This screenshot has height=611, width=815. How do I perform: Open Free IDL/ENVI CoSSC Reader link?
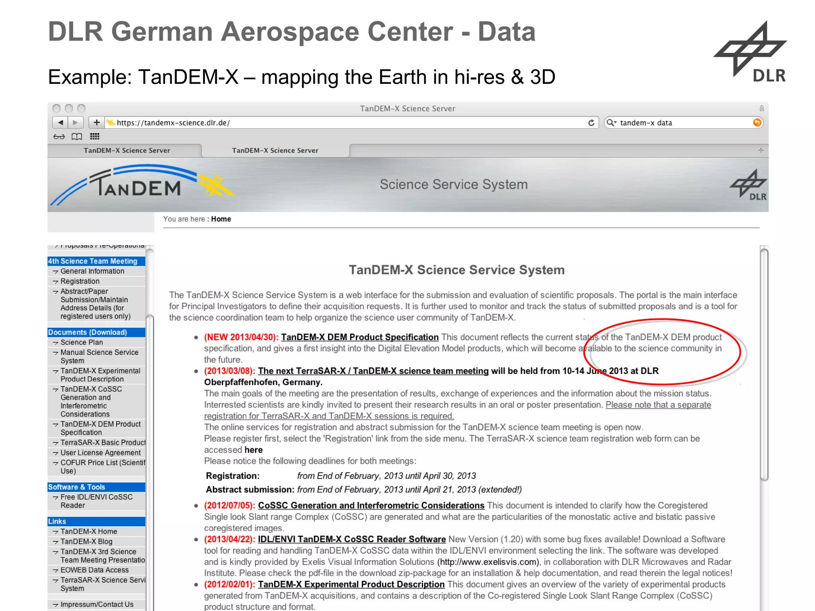point(96,501)
